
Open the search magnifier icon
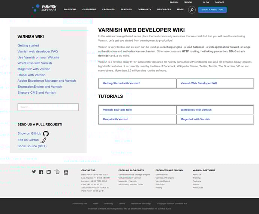(192, 10)
